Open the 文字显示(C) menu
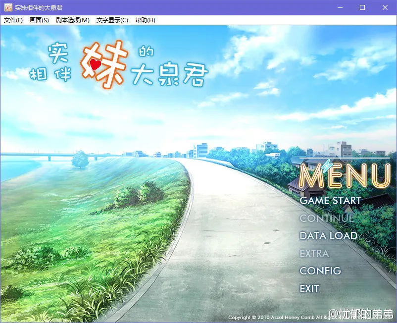This screenshot has height=323, width=397. pos(112,20)
